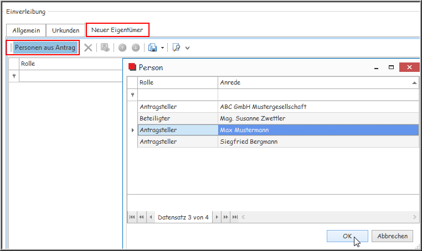The image size is (422, 251).
Task: Open the save icon dropdown arrow
Action: tap(163, 48)
